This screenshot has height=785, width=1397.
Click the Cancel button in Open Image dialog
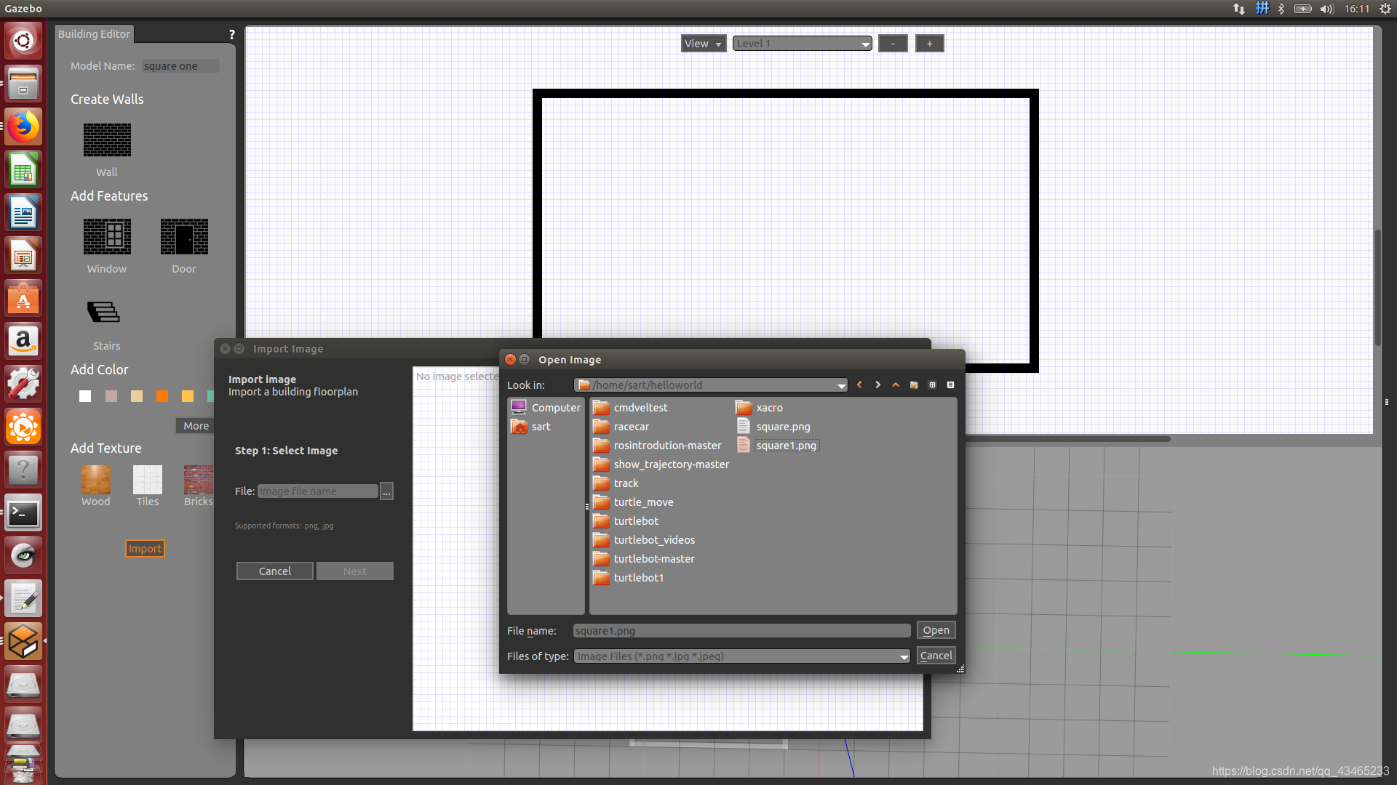[x=936, y=656]
